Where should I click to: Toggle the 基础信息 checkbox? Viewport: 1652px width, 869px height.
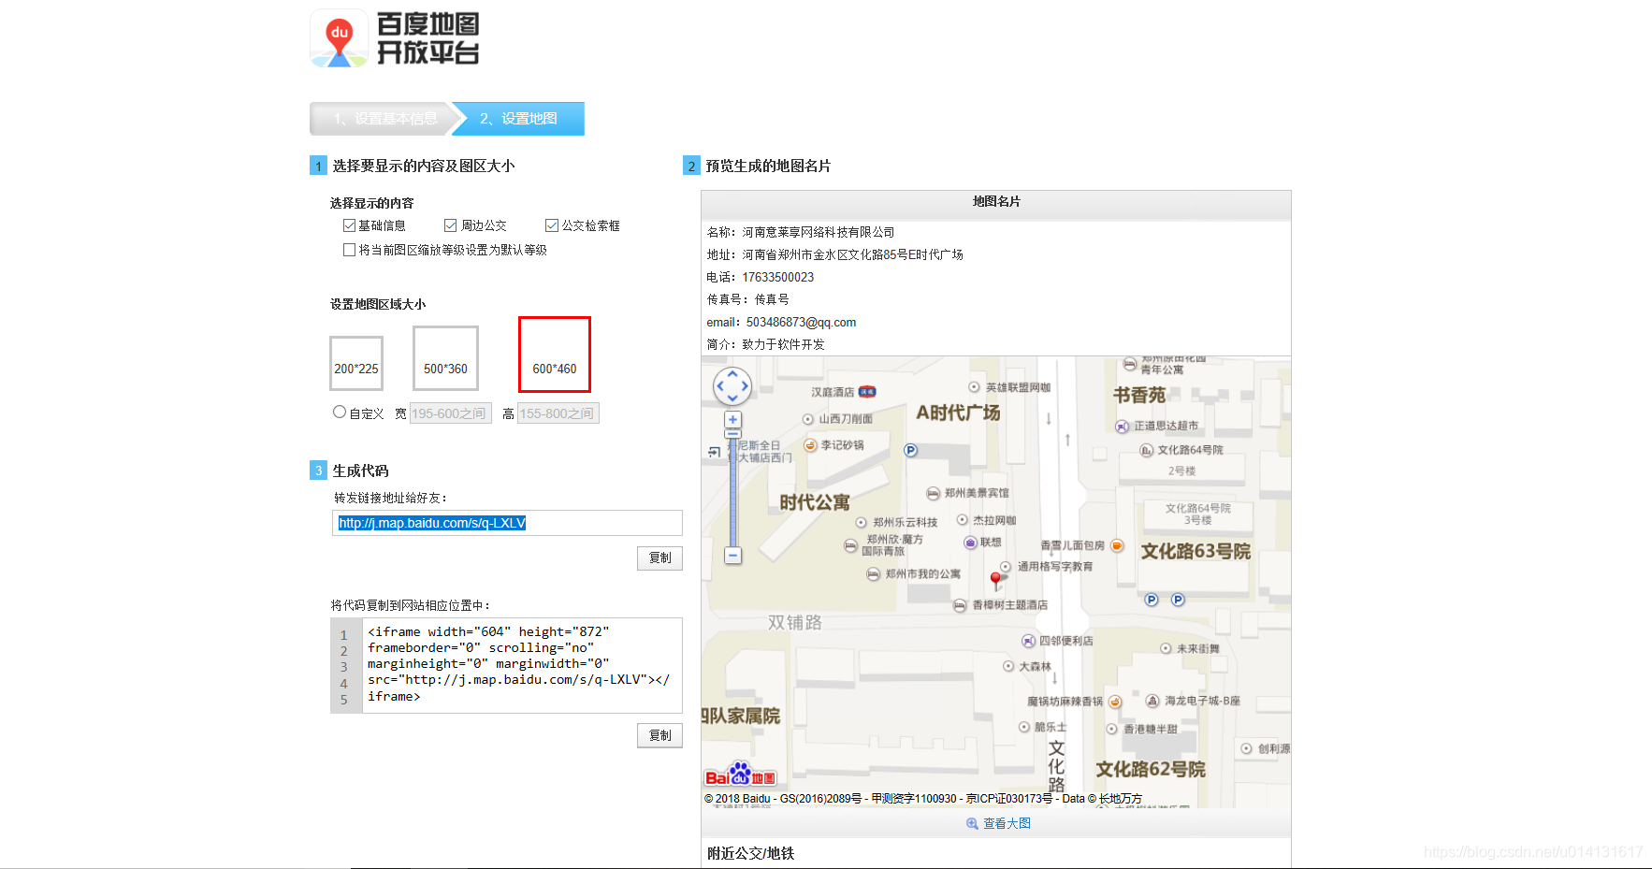click(349, 225)
